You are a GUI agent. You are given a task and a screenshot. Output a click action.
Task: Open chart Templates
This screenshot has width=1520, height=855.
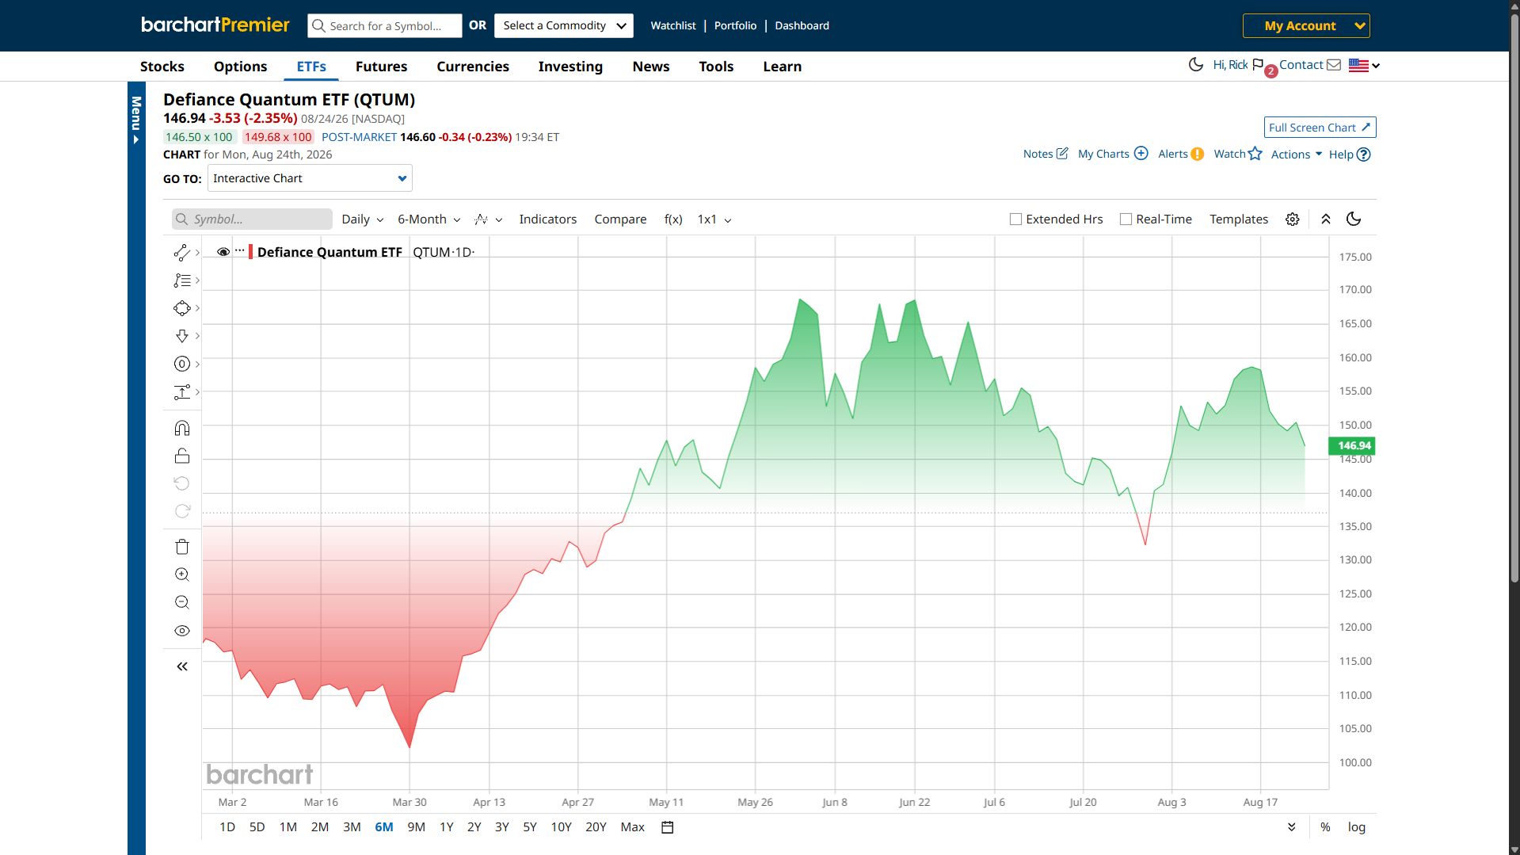(x=1239, y=219)
